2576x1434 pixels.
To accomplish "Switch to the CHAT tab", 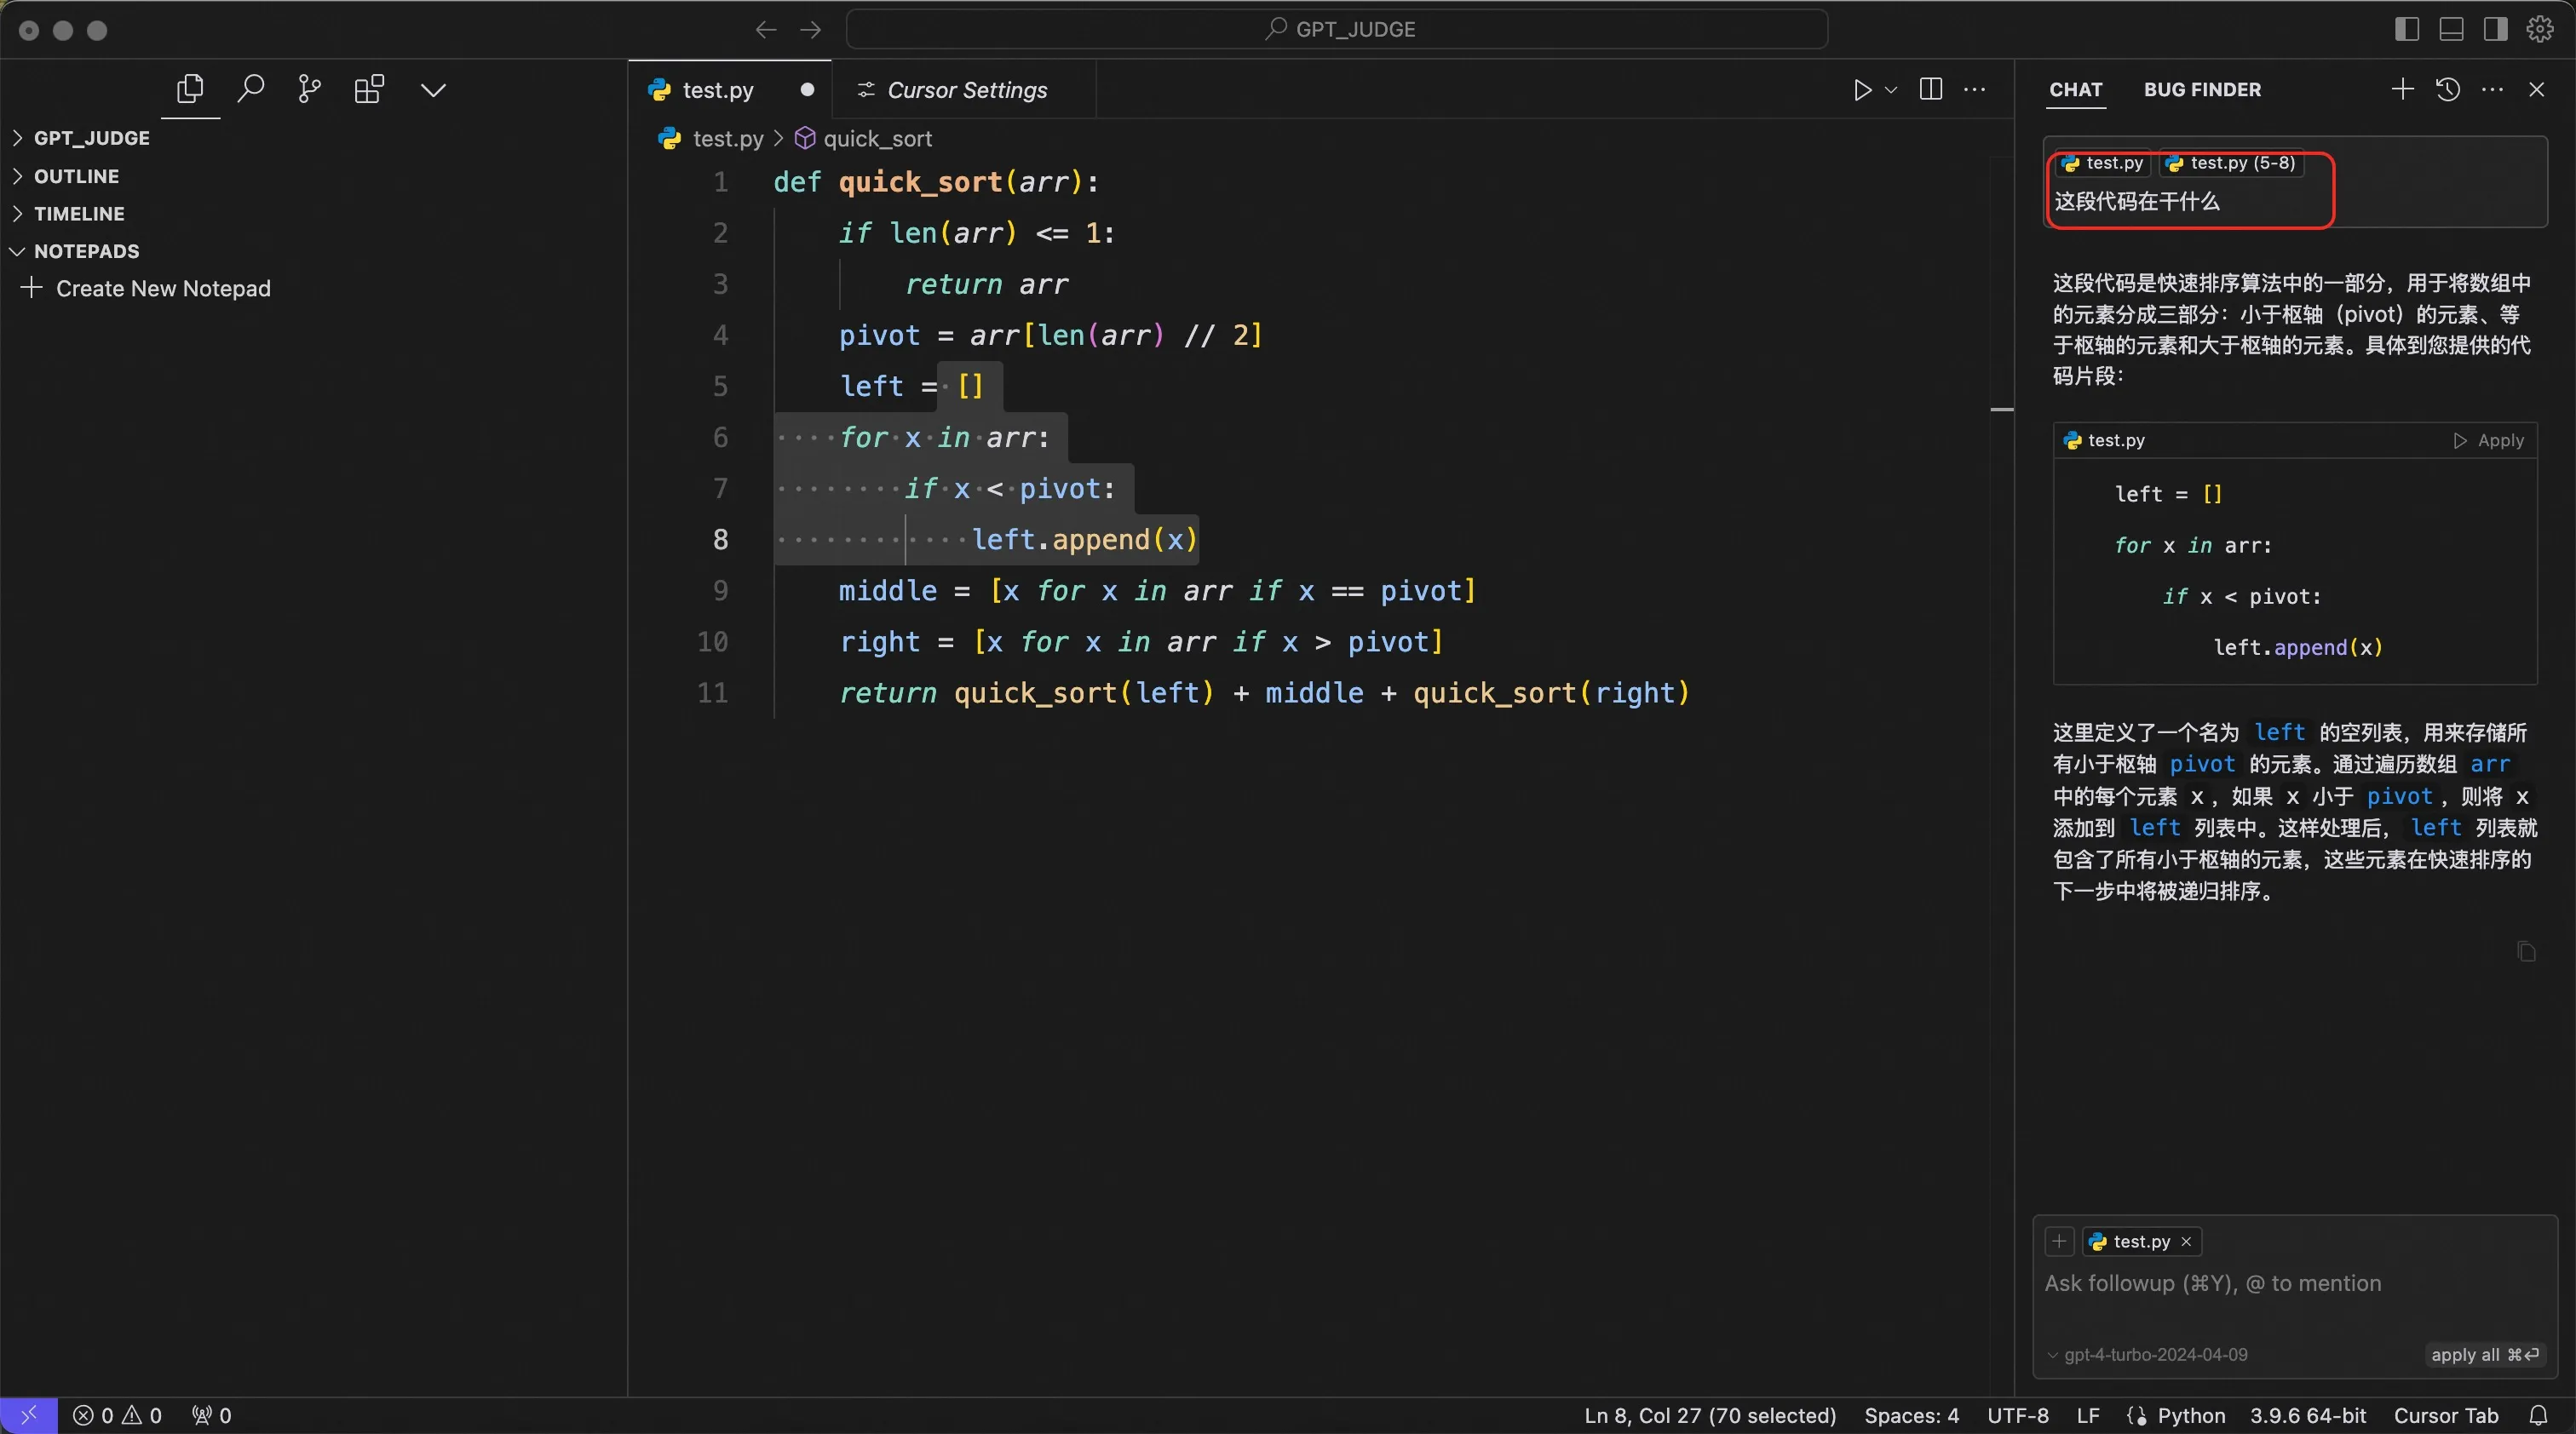I will coord(2074,89).
